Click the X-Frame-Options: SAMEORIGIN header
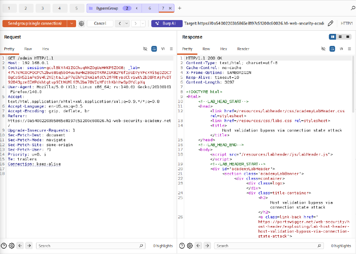The image size is (356, 254). click(218, 73)
